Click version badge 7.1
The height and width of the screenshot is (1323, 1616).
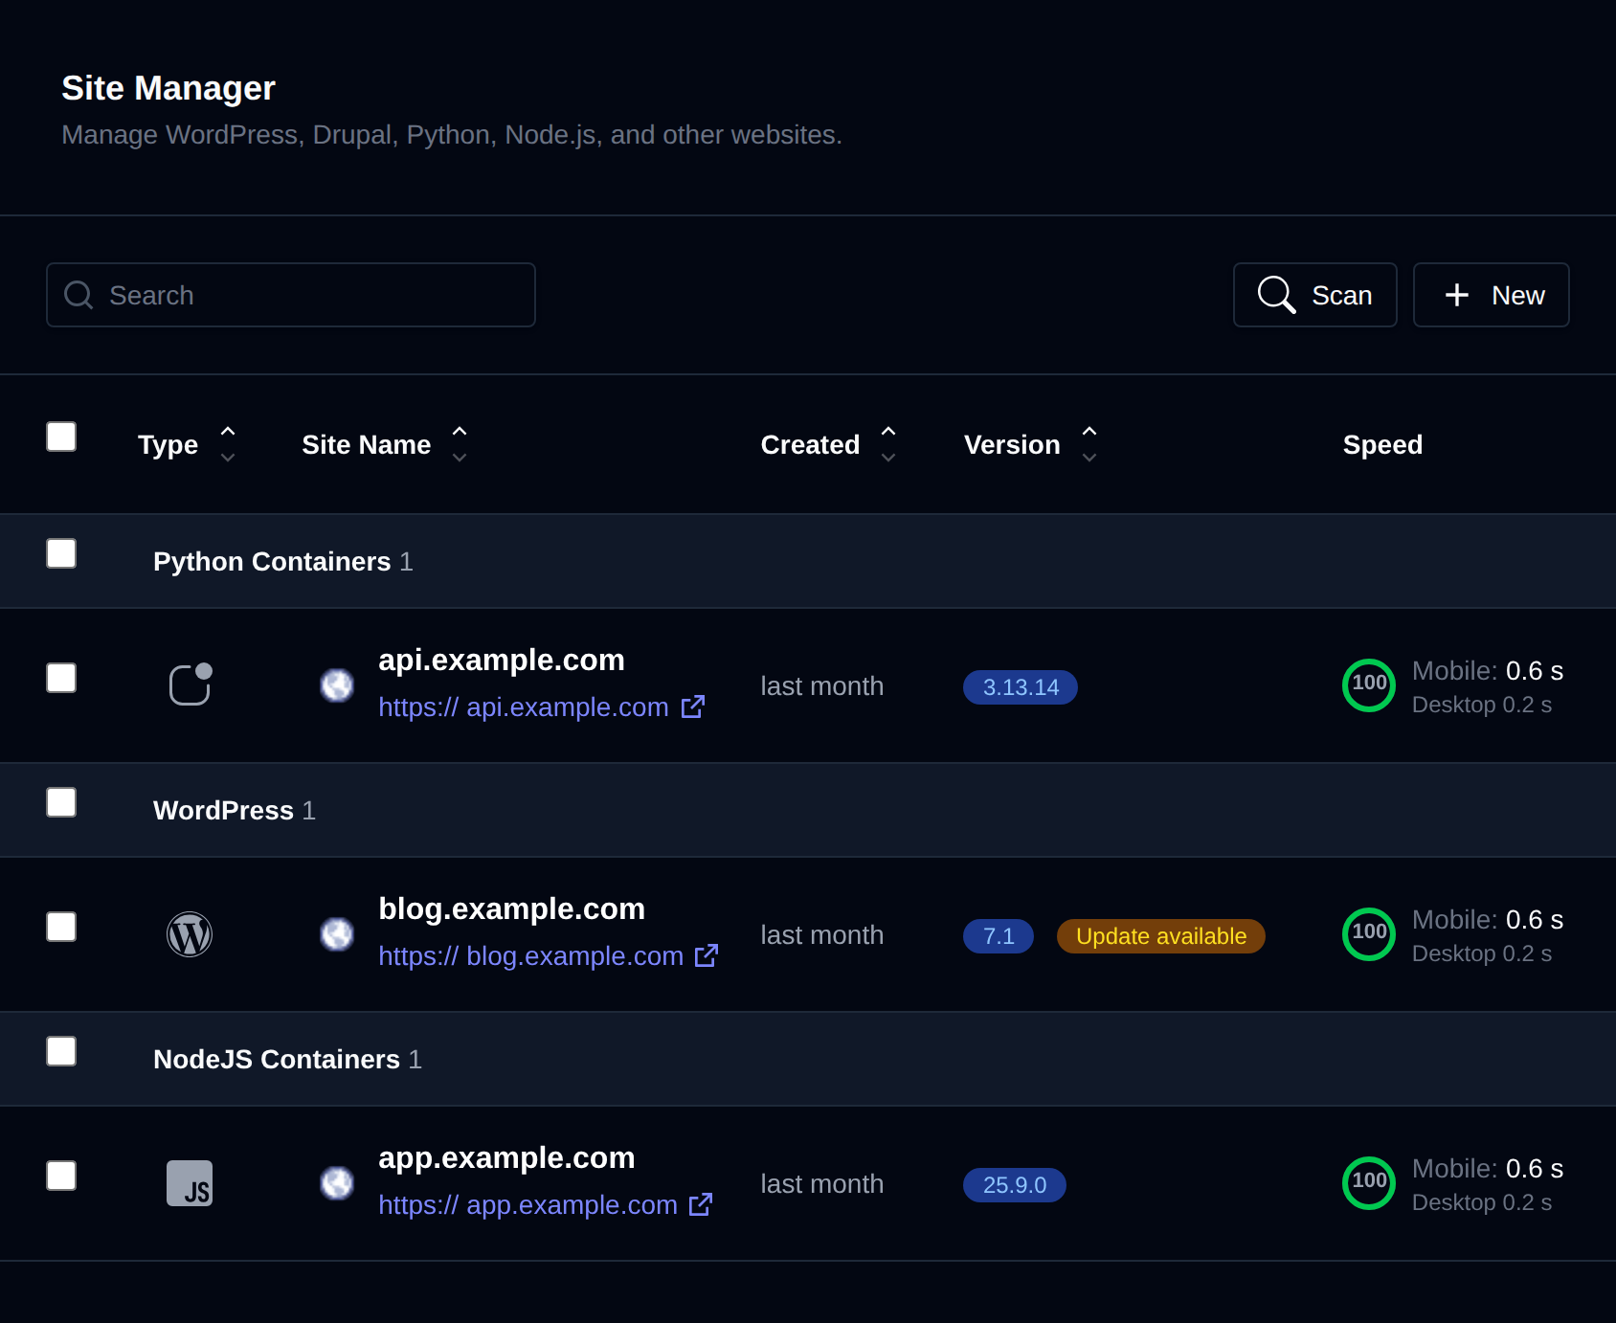(x=999, y=936)
